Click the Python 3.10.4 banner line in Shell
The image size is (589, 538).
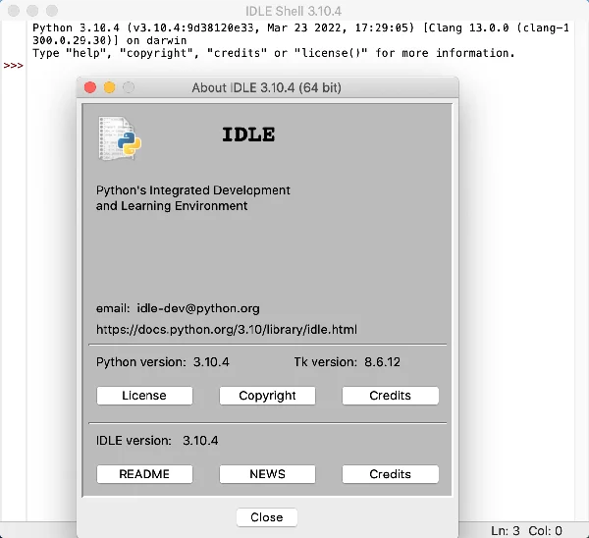[301, 28]
